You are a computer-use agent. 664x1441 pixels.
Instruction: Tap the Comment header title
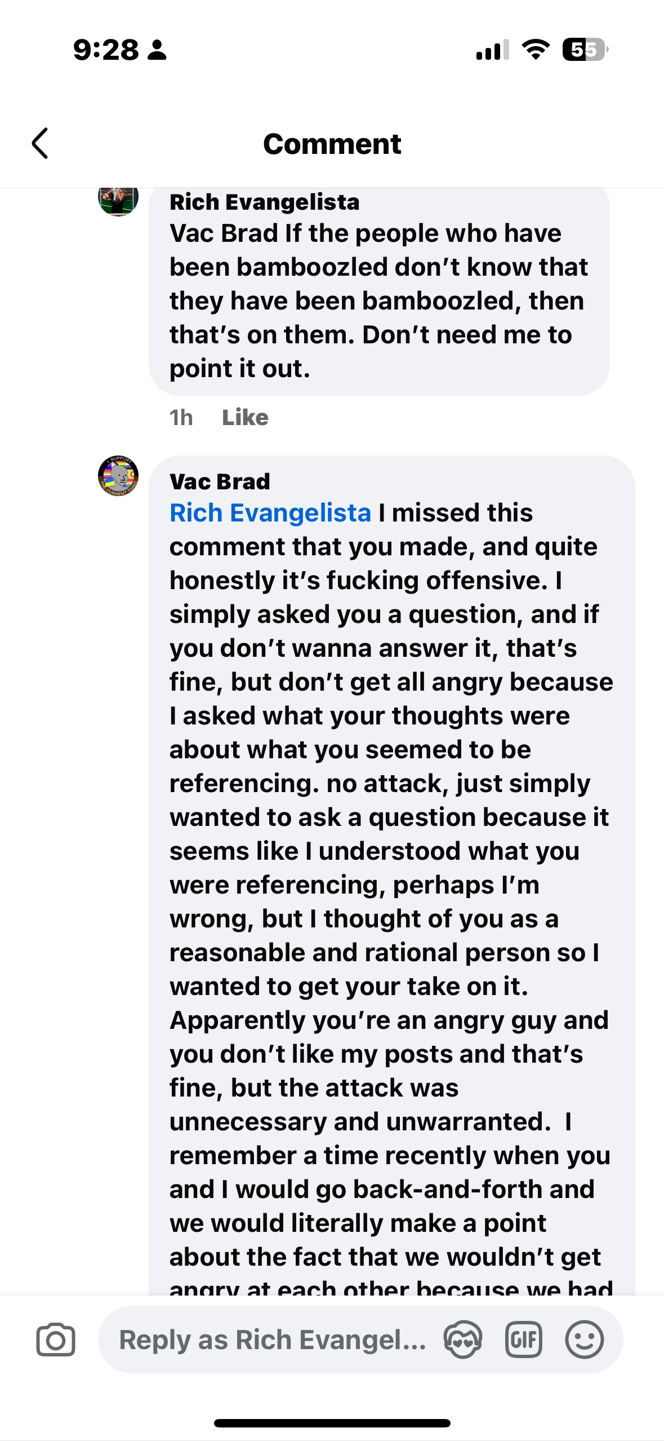point(332,144)
